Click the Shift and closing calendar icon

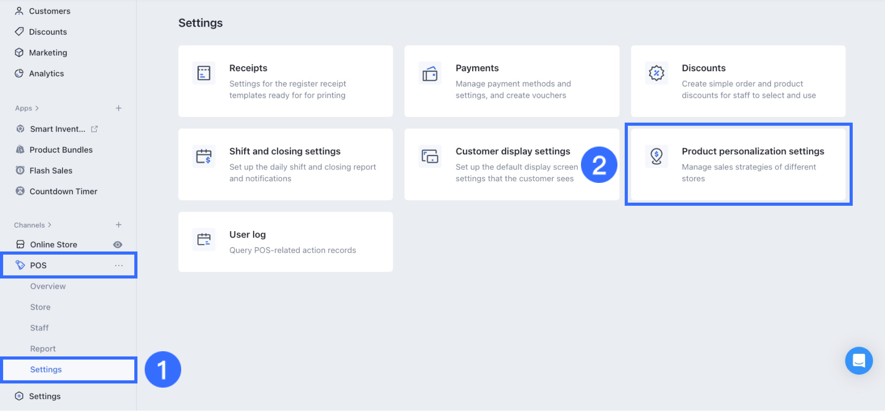point(204,156)
